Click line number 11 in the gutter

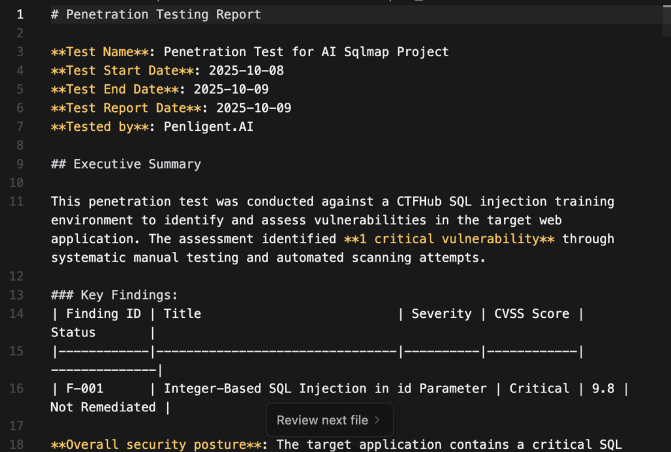(16, 201)
